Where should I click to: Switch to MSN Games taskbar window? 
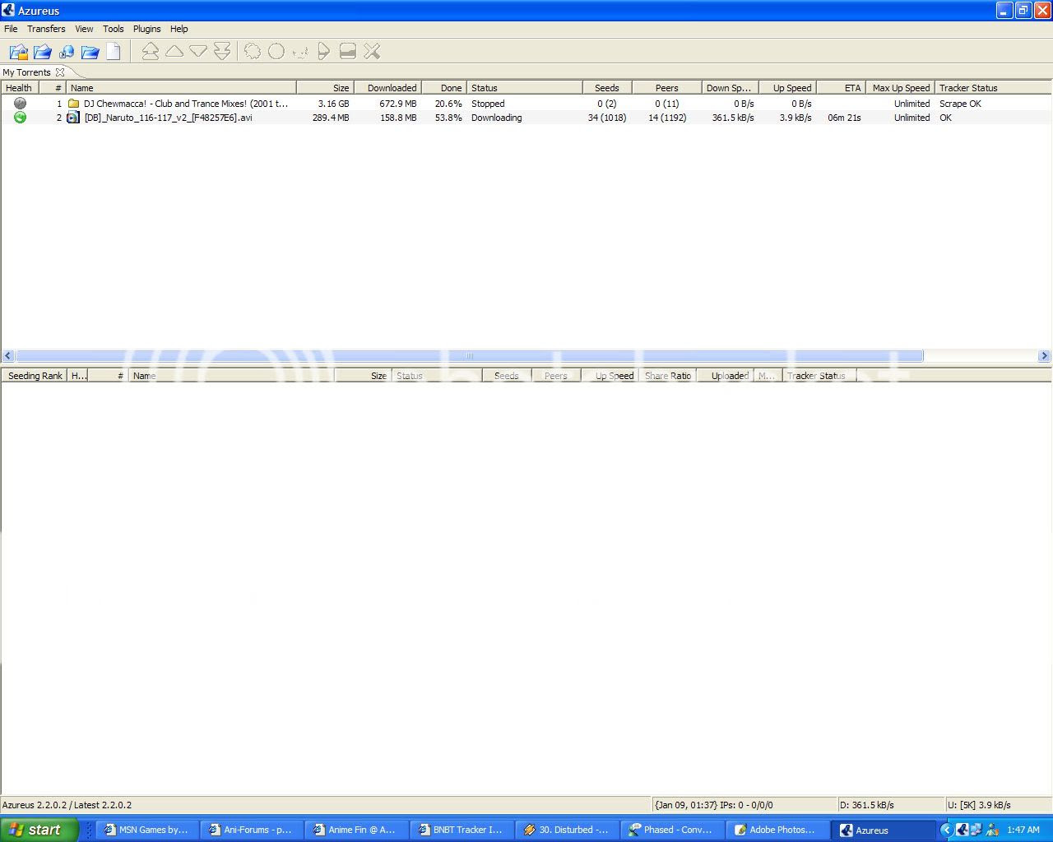pos(149,830)
